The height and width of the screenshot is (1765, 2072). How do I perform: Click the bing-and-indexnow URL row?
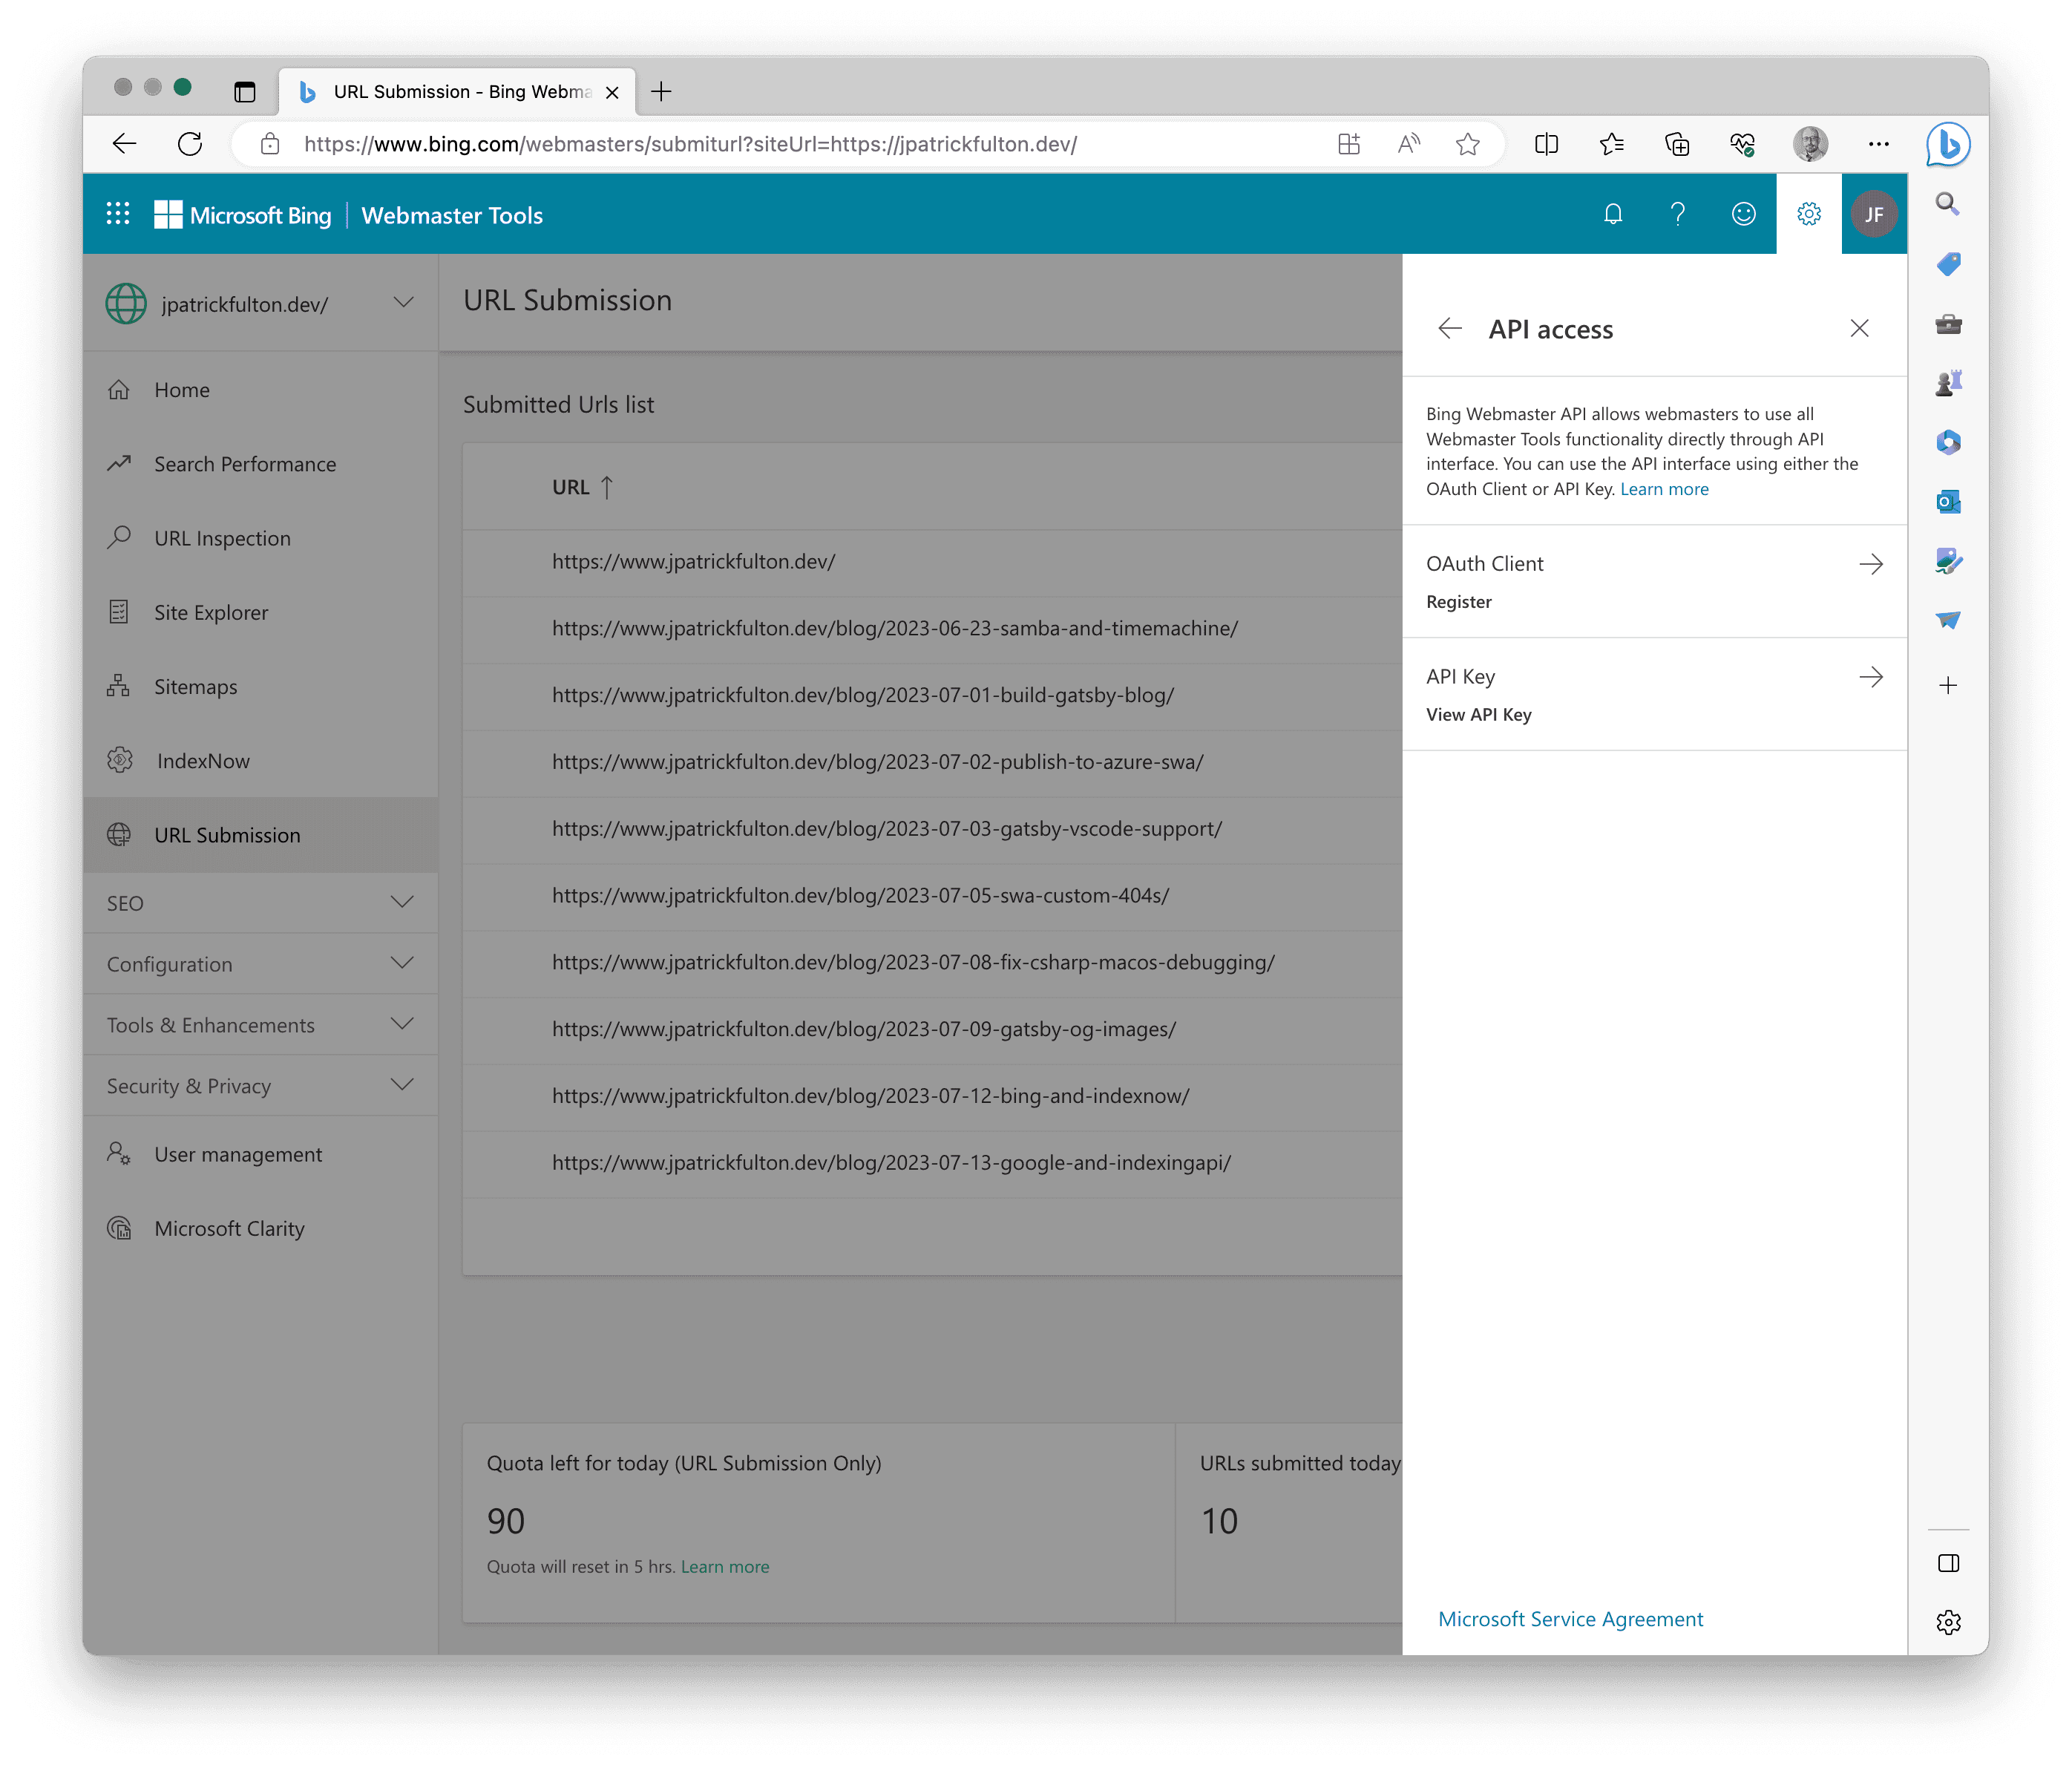click(932, 1096)
